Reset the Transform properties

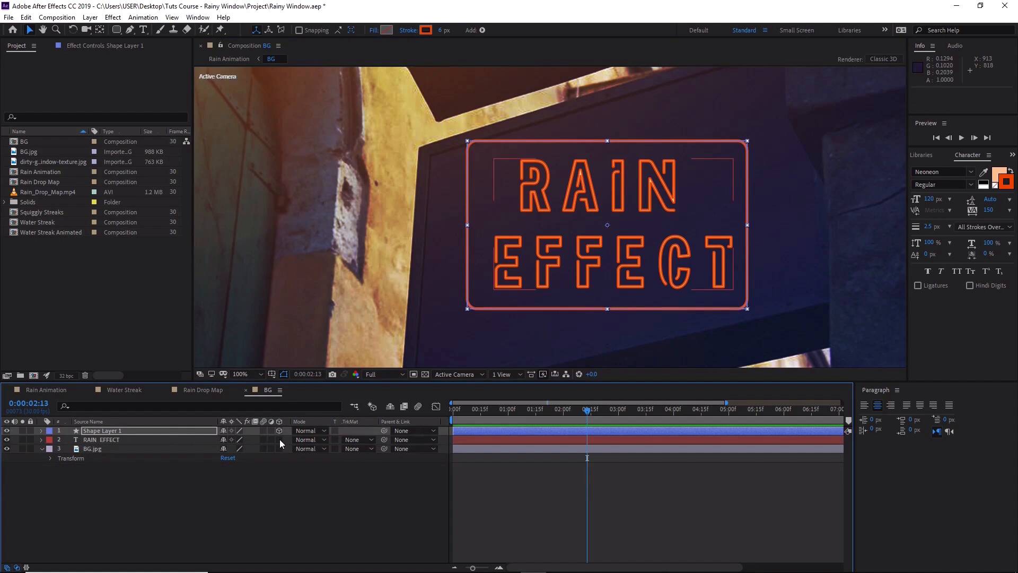pos(227,458)
